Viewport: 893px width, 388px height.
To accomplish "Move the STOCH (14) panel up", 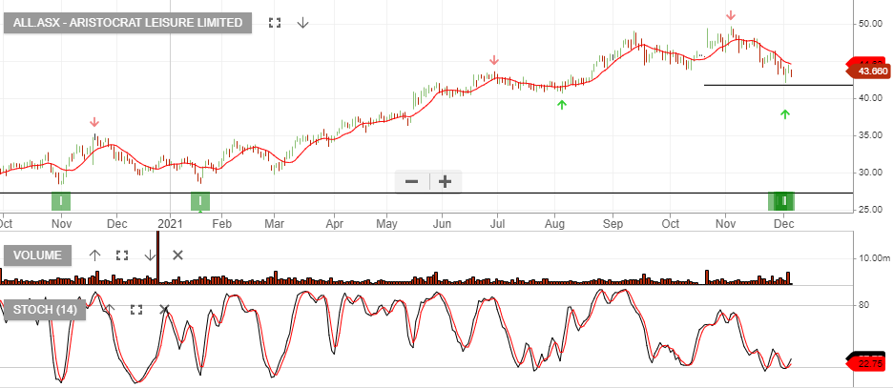I will coord(110,310).
